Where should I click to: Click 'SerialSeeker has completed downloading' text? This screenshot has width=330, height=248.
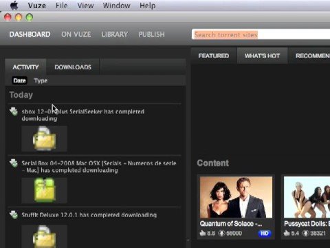coord(83,115)
